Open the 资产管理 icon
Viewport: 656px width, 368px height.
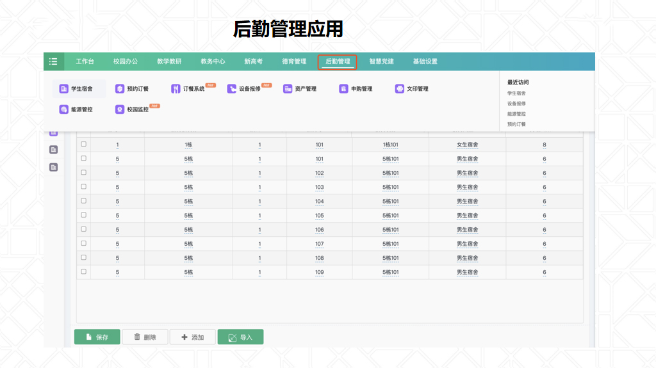click(x=288, y=89)
